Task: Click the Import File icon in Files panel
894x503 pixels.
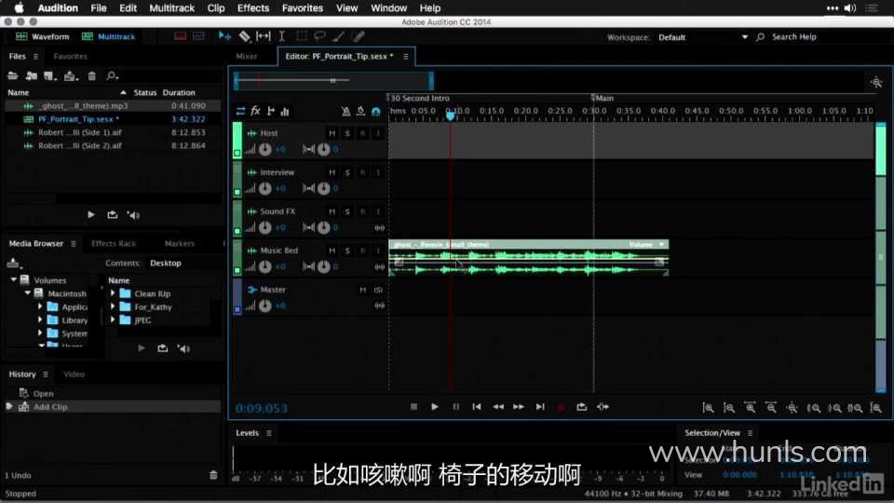Action: tap(32, 75)
